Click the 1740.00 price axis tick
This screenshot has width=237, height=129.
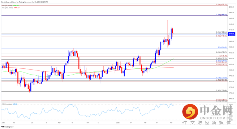pyautogui.click(x=232, y=87)
